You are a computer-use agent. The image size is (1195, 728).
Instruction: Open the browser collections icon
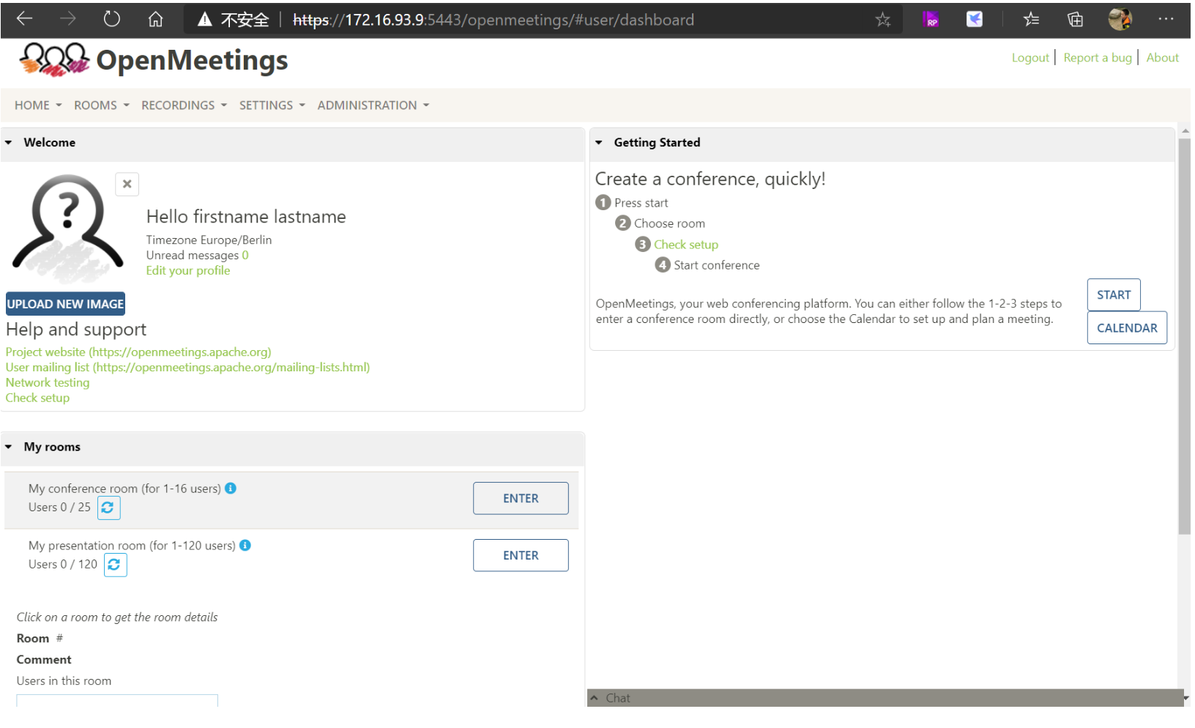coord(1075,20)
